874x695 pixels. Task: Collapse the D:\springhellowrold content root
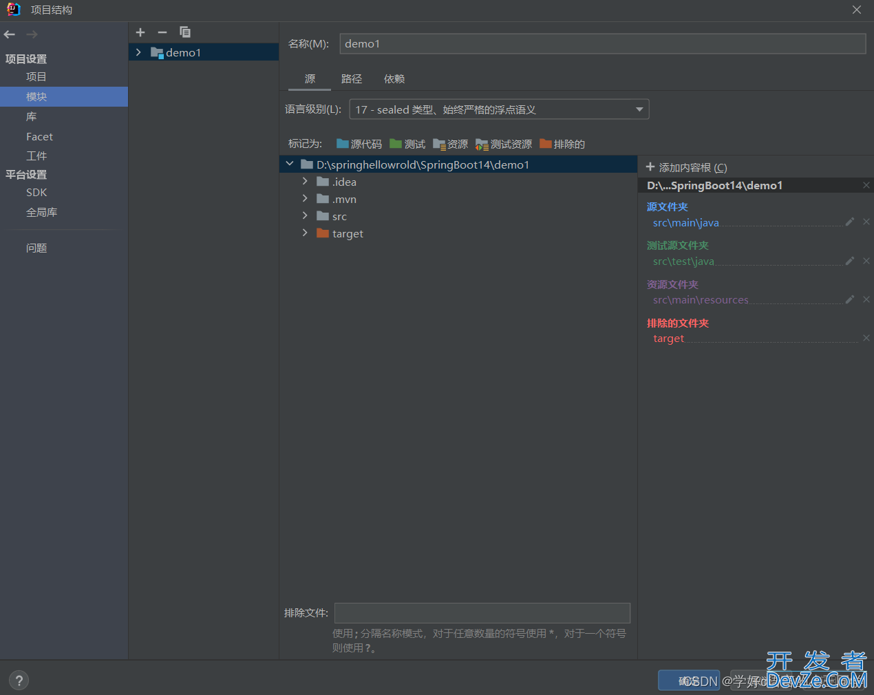[x=290, y=164]
